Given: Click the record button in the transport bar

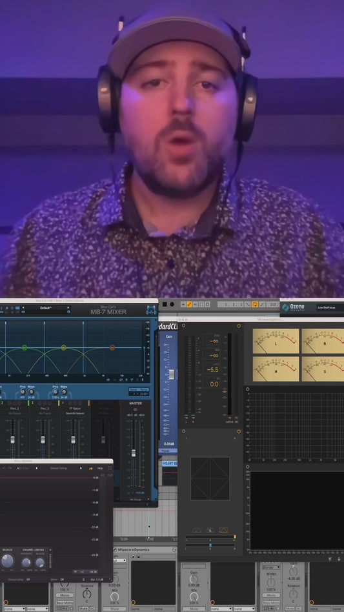Looking at the screenshot, I should click(172, 304).
